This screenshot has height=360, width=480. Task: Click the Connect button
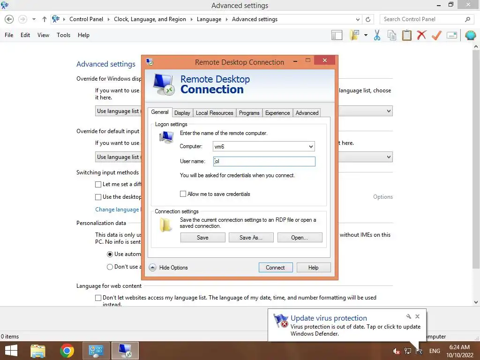[275, 268]
